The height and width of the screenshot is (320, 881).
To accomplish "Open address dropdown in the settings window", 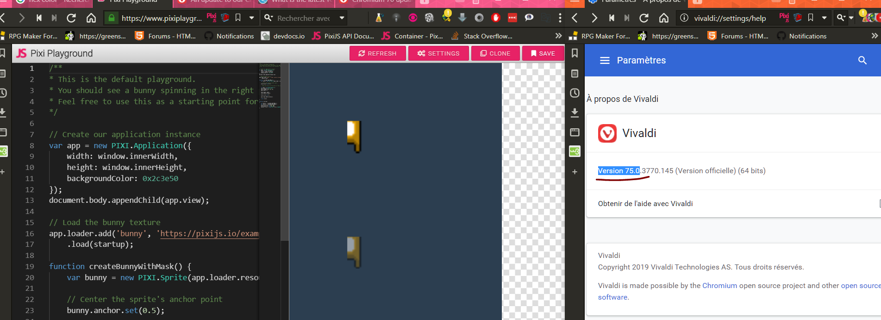I will click(824, 18).
